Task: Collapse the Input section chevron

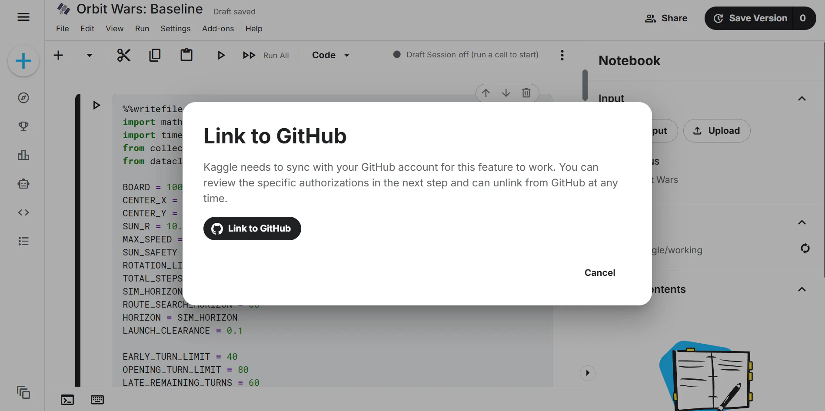Action: [802, 99]
